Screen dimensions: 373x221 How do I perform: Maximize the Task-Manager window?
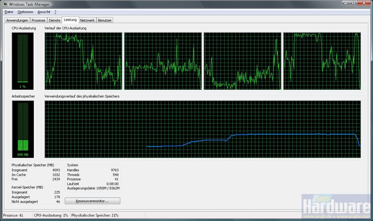[353, 3]
